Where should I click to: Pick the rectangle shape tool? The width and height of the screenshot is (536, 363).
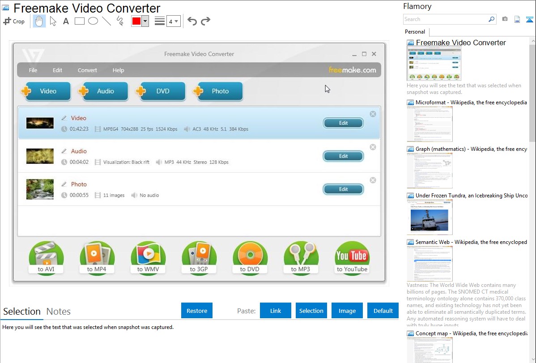coord(79,21)
